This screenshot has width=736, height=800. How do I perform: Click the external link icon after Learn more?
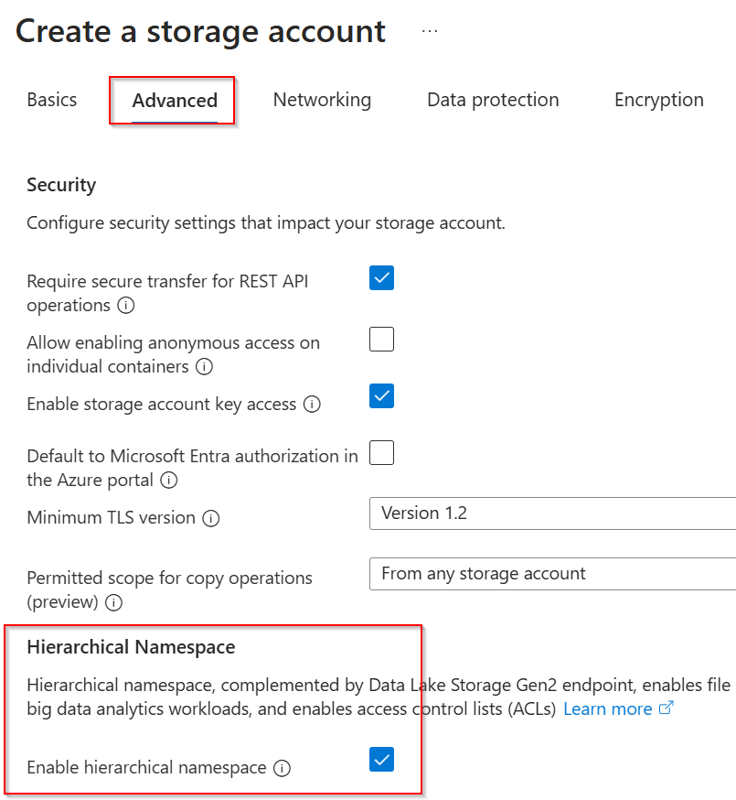coord(667,708)
